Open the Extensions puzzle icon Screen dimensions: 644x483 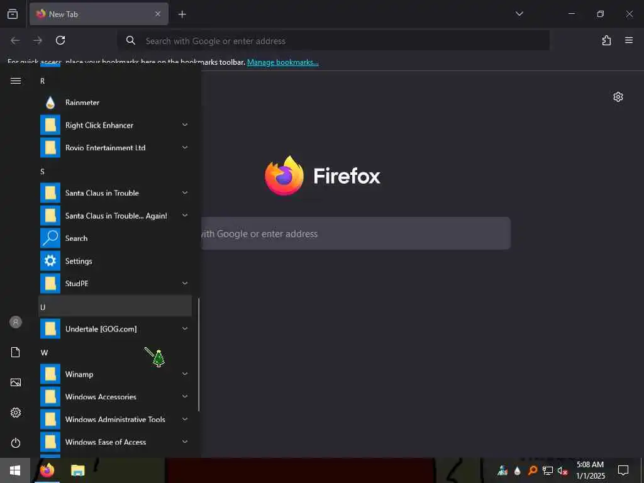click(606, 40)
